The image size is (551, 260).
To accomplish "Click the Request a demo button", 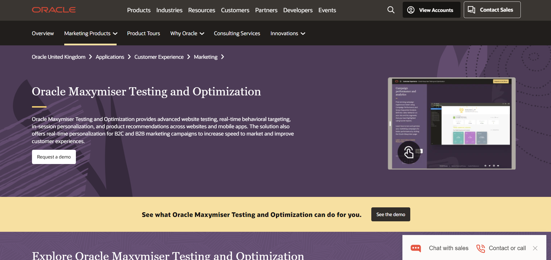I will tap(54, 157).
